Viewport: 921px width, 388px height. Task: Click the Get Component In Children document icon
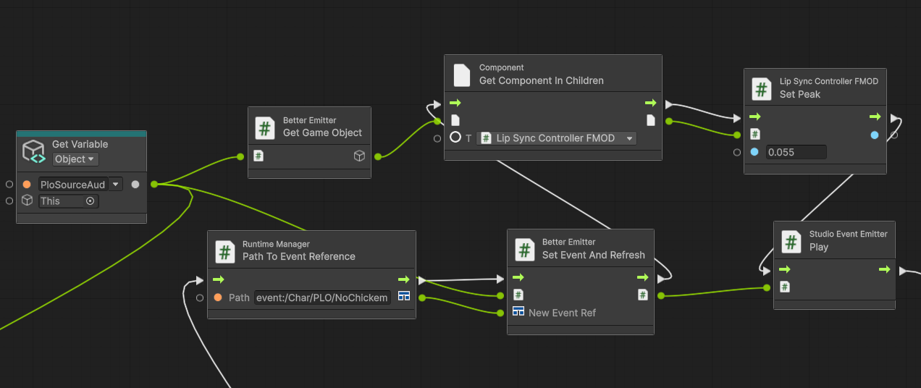(462, 75)
